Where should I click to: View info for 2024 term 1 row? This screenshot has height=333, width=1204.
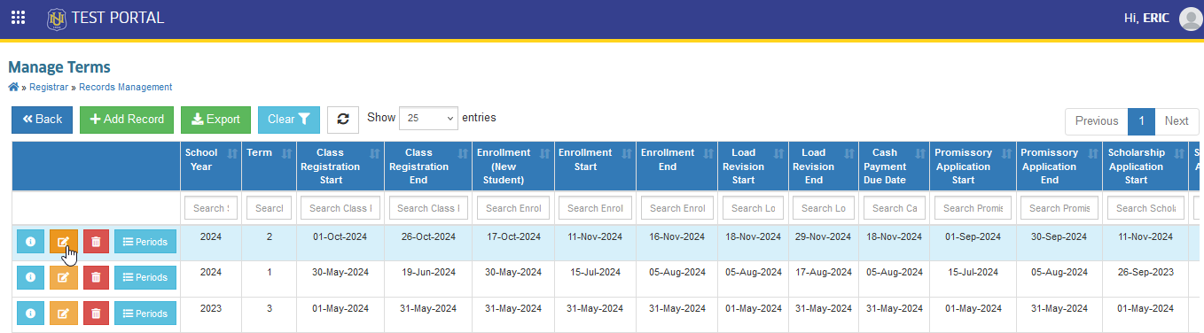[30, 277]
